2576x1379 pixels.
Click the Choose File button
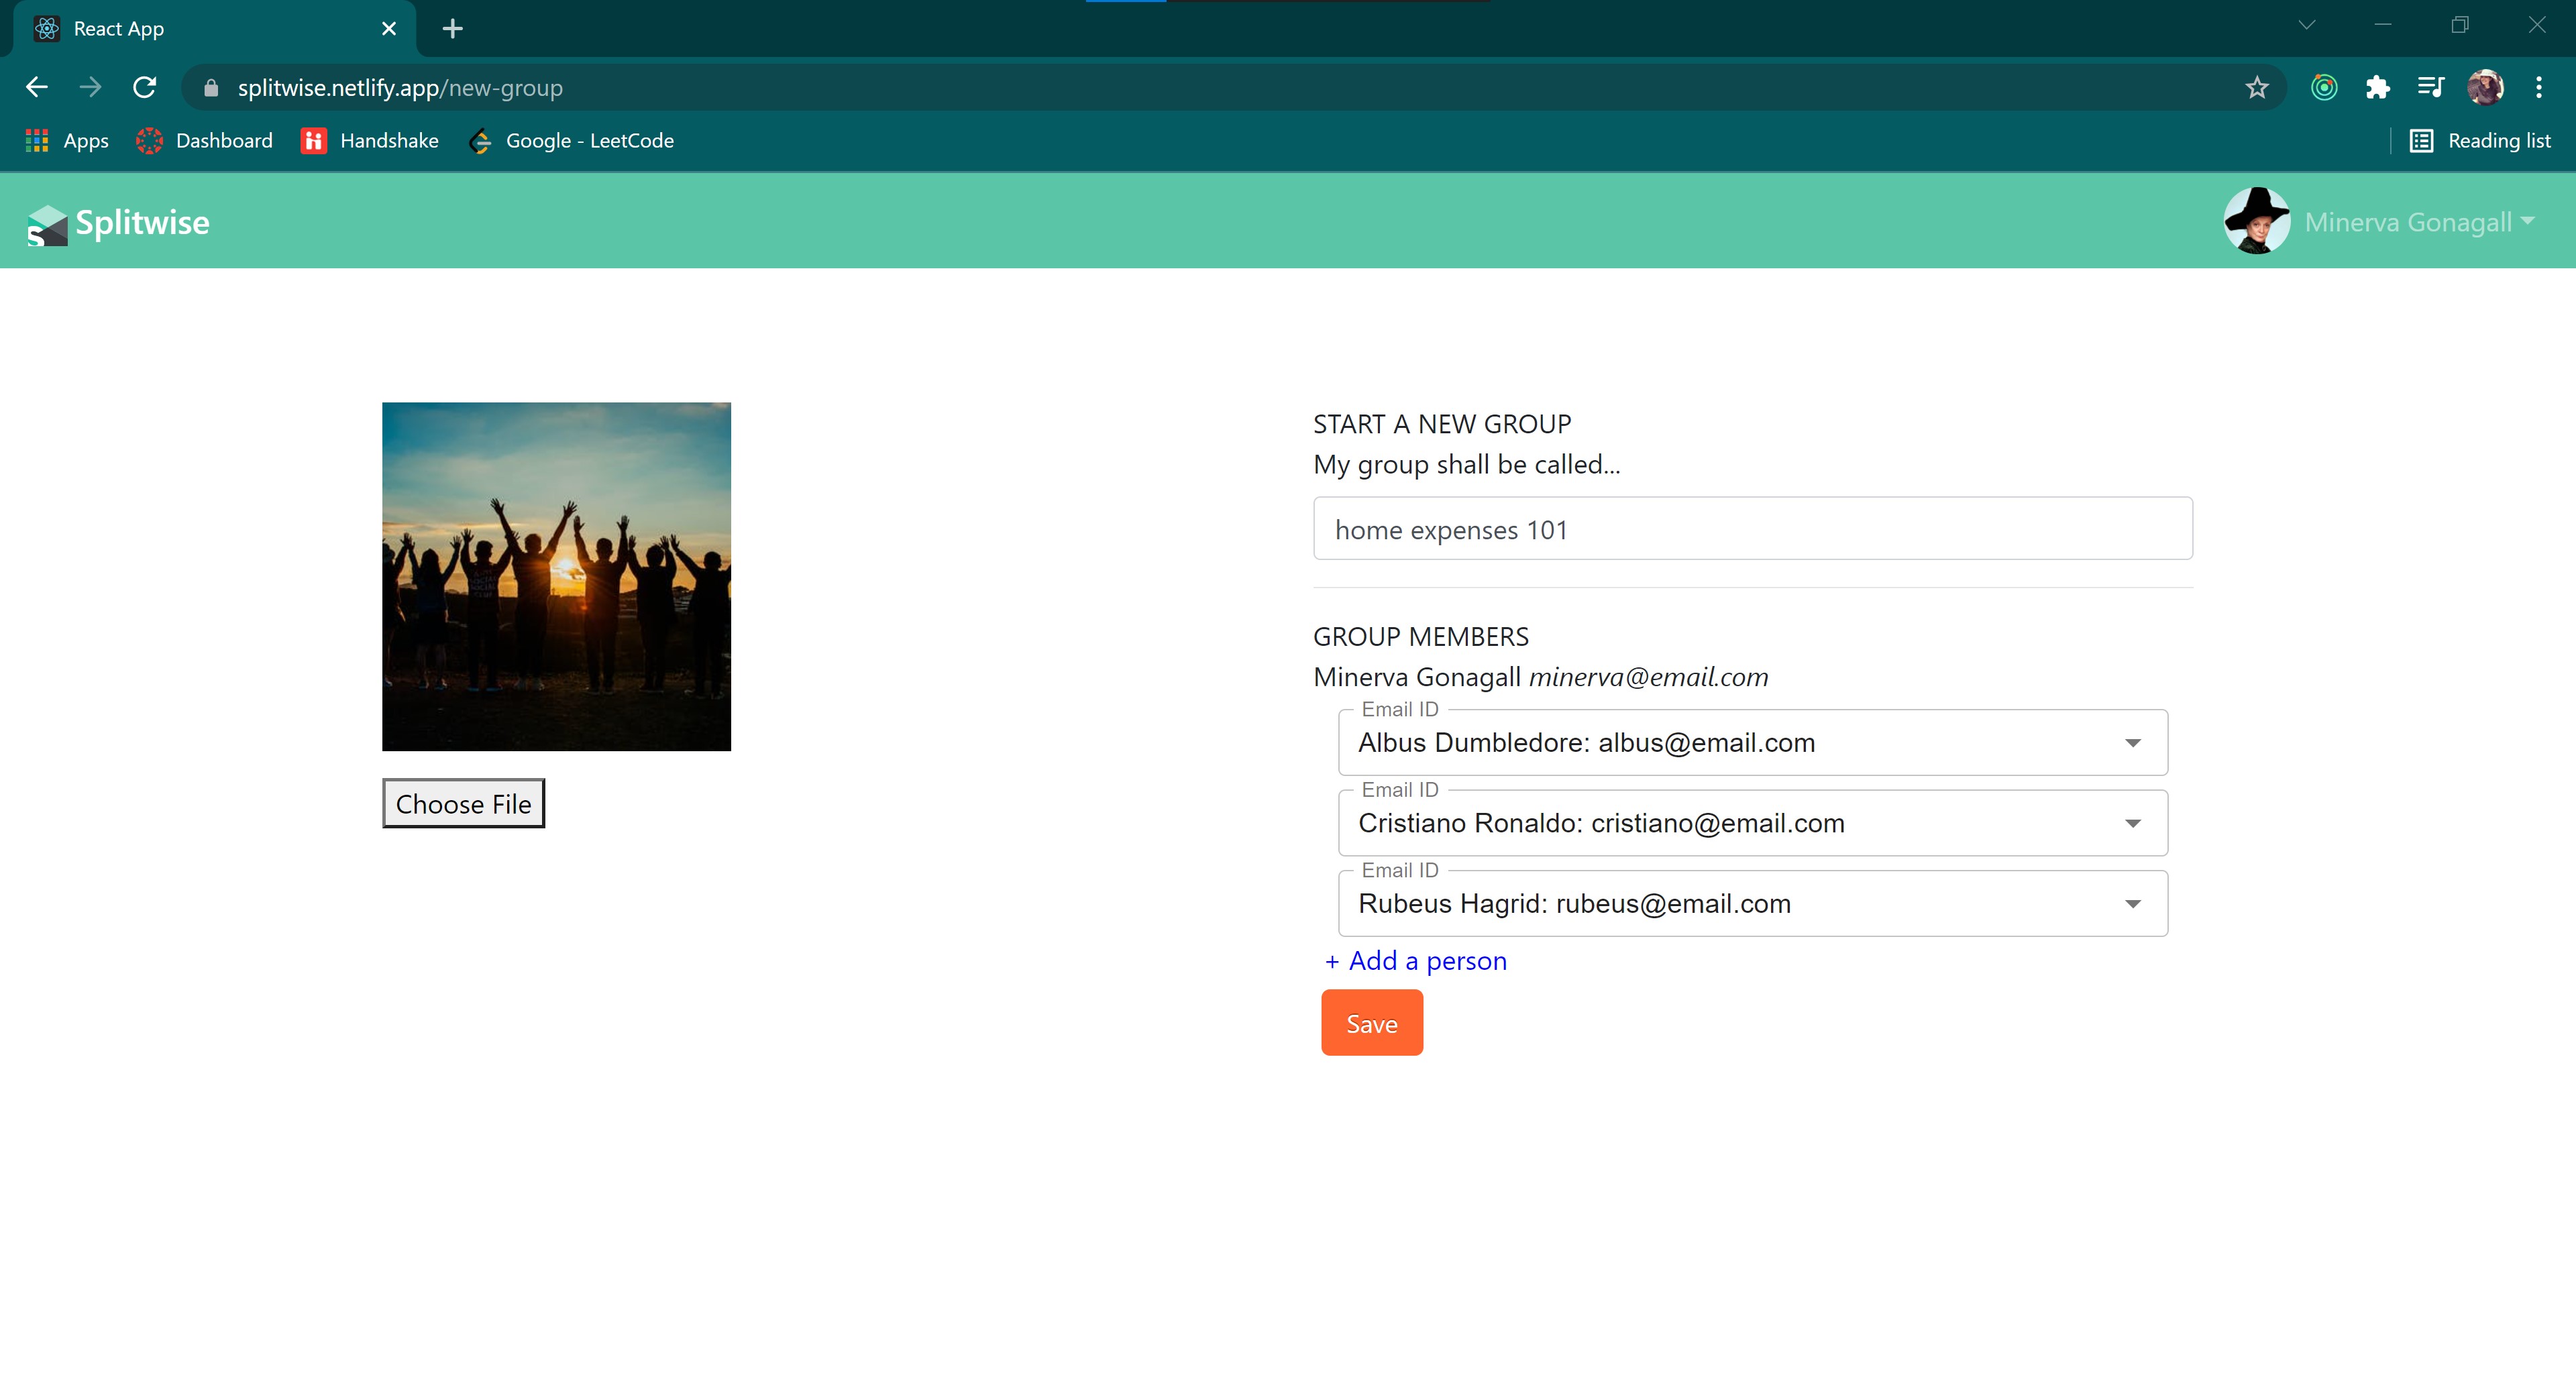click(x=463, y=804)
